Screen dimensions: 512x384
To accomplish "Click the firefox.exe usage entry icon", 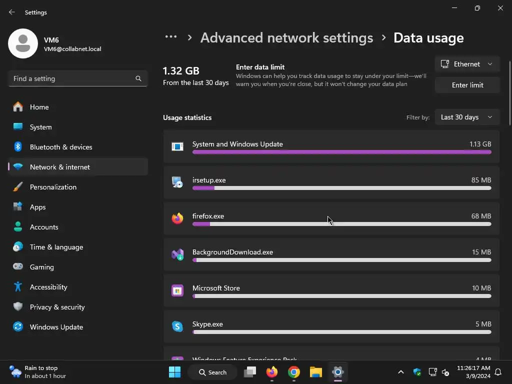I will tap(177, 218).
